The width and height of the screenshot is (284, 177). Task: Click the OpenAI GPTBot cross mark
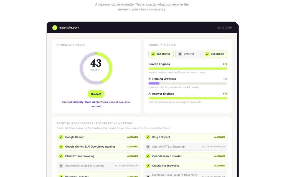click(x=148, y=147)
